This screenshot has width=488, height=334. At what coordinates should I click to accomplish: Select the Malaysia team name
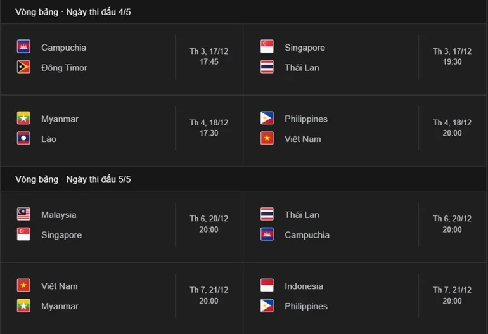(58, 215)
